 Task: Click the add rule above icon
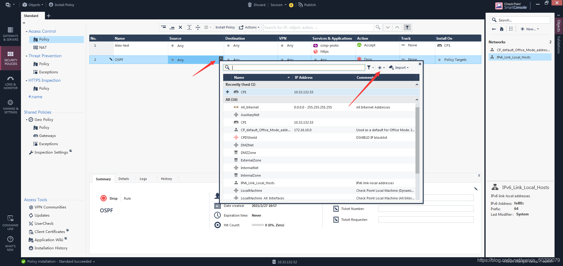pyautogui.click(x=163, y=27)
